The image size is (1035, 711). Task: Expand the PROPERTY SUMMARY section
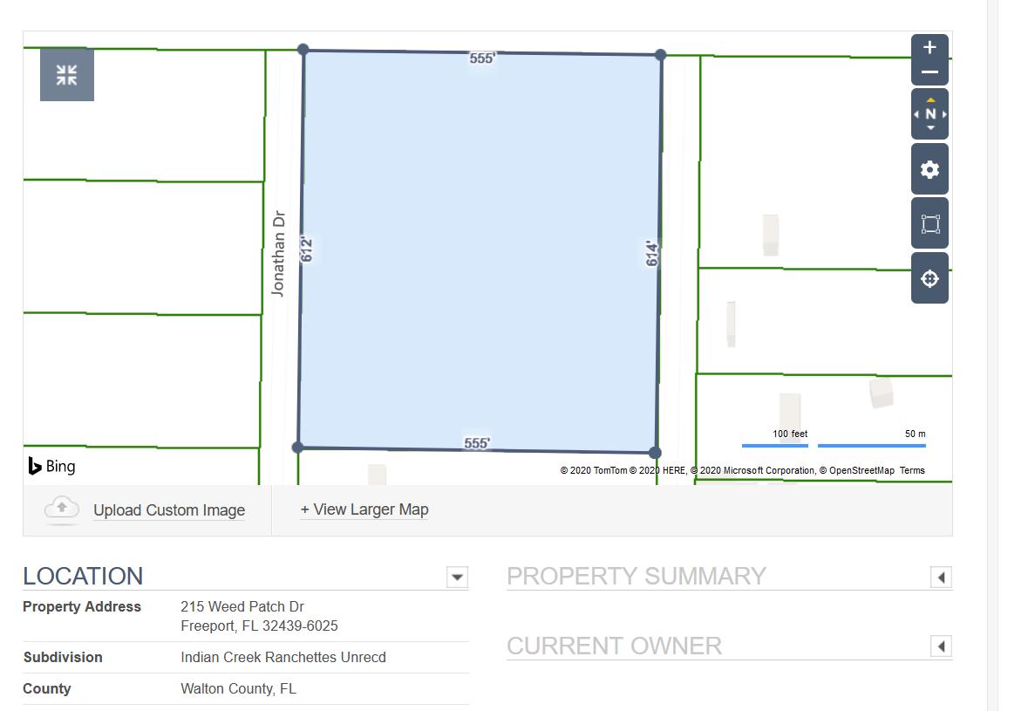[941, 577]
